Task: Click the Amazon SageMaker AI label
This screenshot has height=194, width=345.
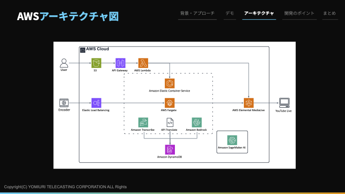Action: point(232,148)
